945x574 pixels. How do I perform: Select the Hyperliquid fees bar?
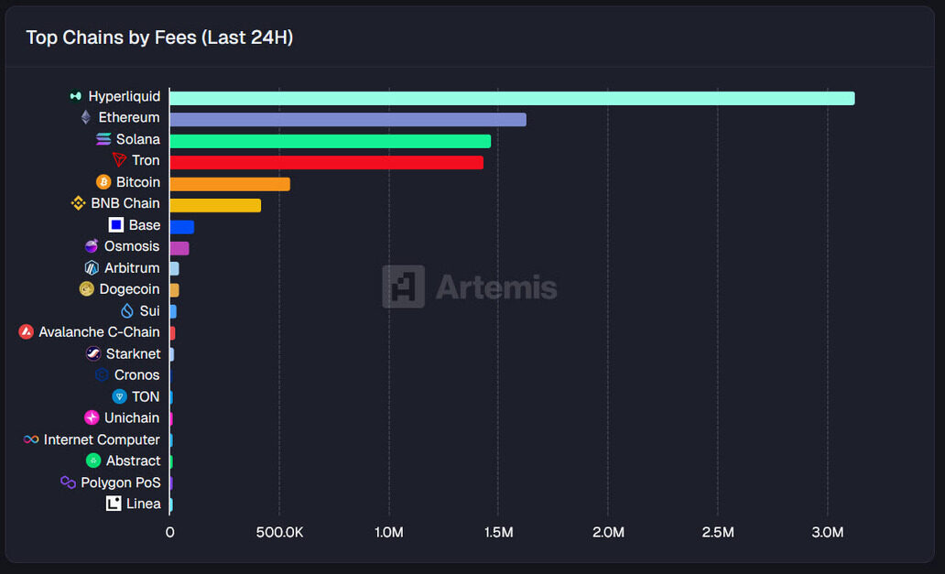(x=512, y=98)
